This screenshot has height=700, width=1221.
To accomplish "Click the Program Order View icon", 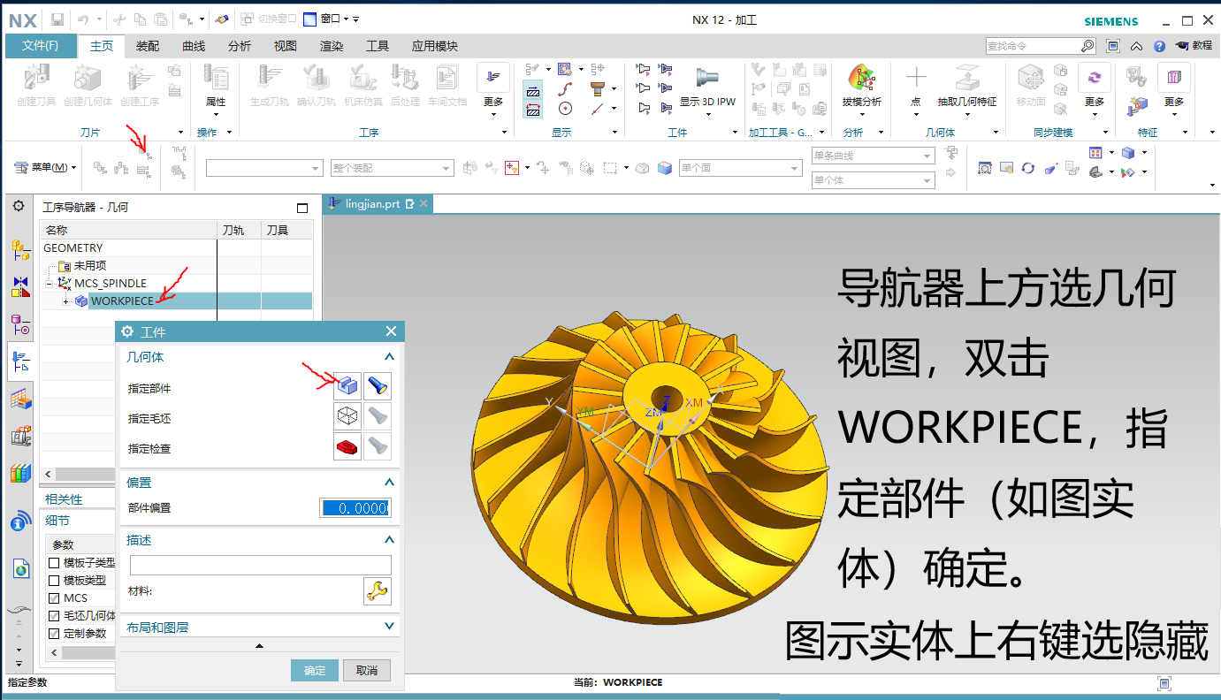I will 100,168.
